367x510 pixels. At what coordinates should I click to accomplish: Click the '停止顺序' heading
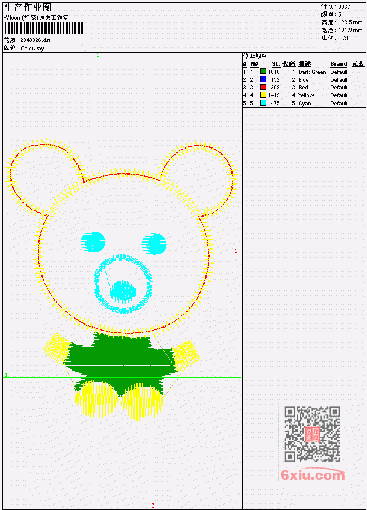[x=256, y=56]
